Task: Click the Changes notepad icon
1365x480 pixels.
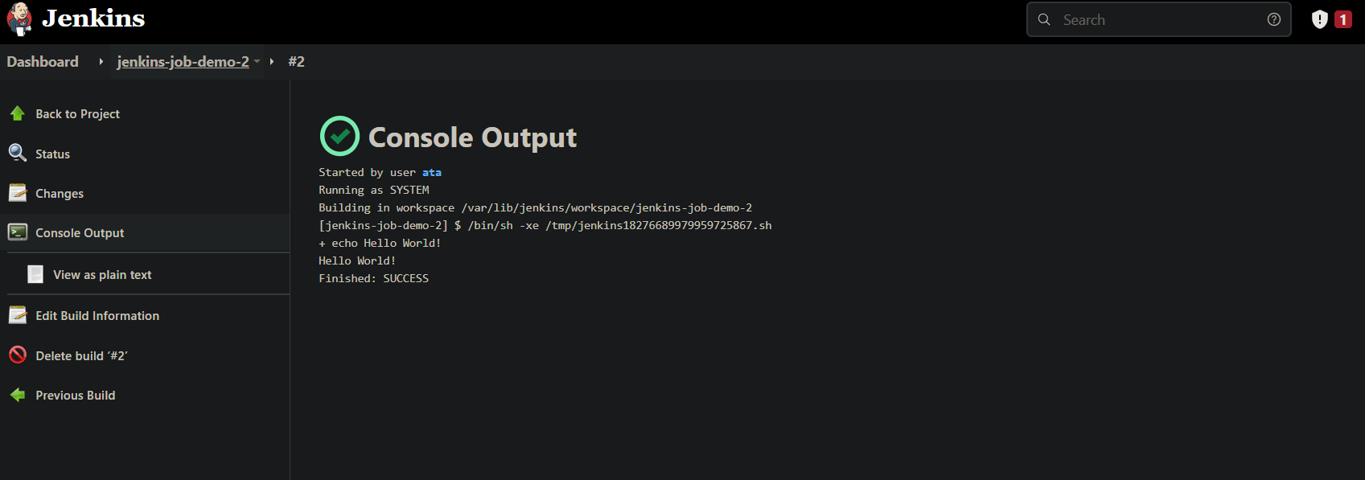Action: 18,193
